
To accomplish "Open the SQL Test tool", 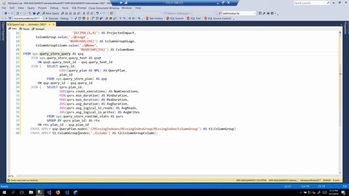I will pos(194,19).
